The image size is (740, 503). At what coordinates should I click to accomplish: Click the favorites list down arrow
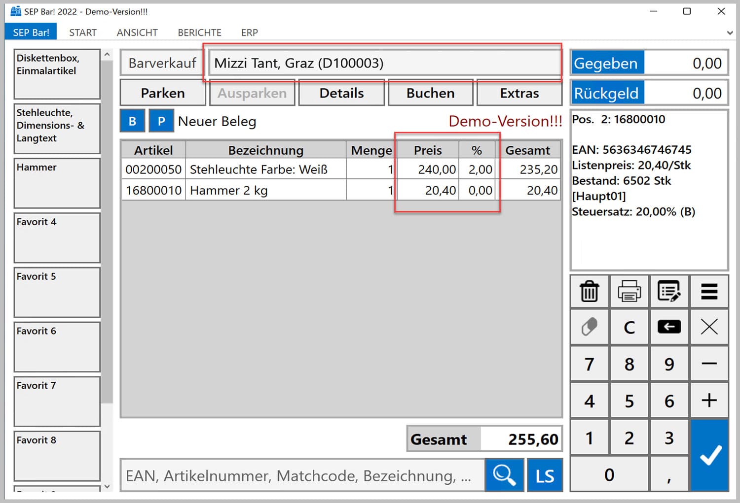coord(107,486)
